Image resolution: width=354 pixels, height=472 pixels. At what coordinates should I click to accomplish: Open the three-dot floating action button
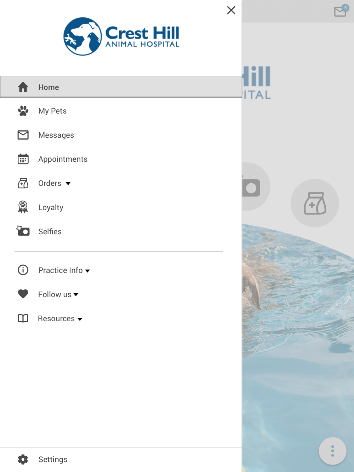pos(332,451)
